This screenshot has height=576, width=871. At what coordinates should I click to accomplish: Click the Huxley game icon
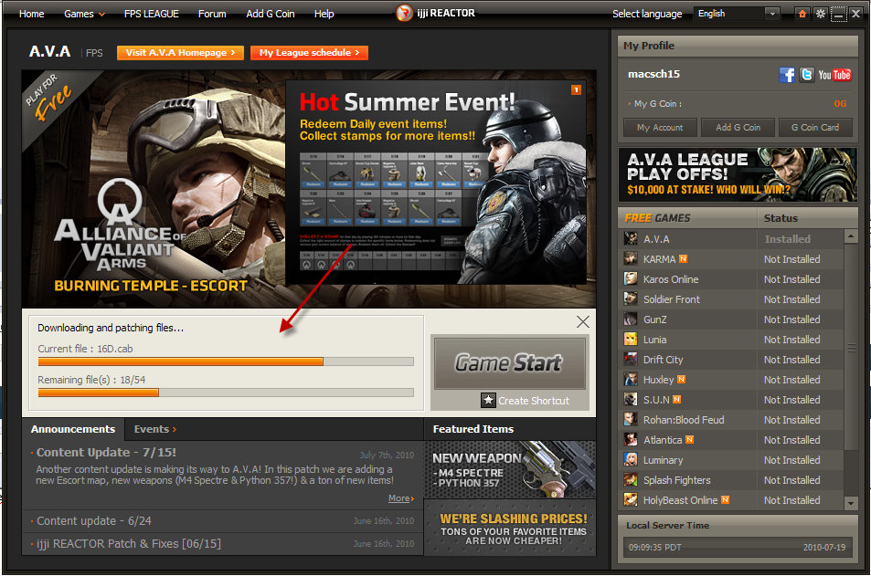pos(631,380)
